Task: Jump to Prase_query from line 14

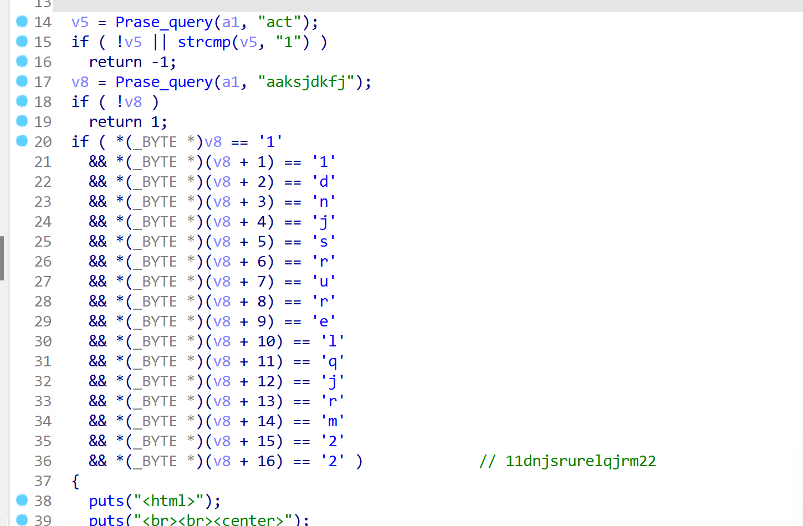Action: 163,22
